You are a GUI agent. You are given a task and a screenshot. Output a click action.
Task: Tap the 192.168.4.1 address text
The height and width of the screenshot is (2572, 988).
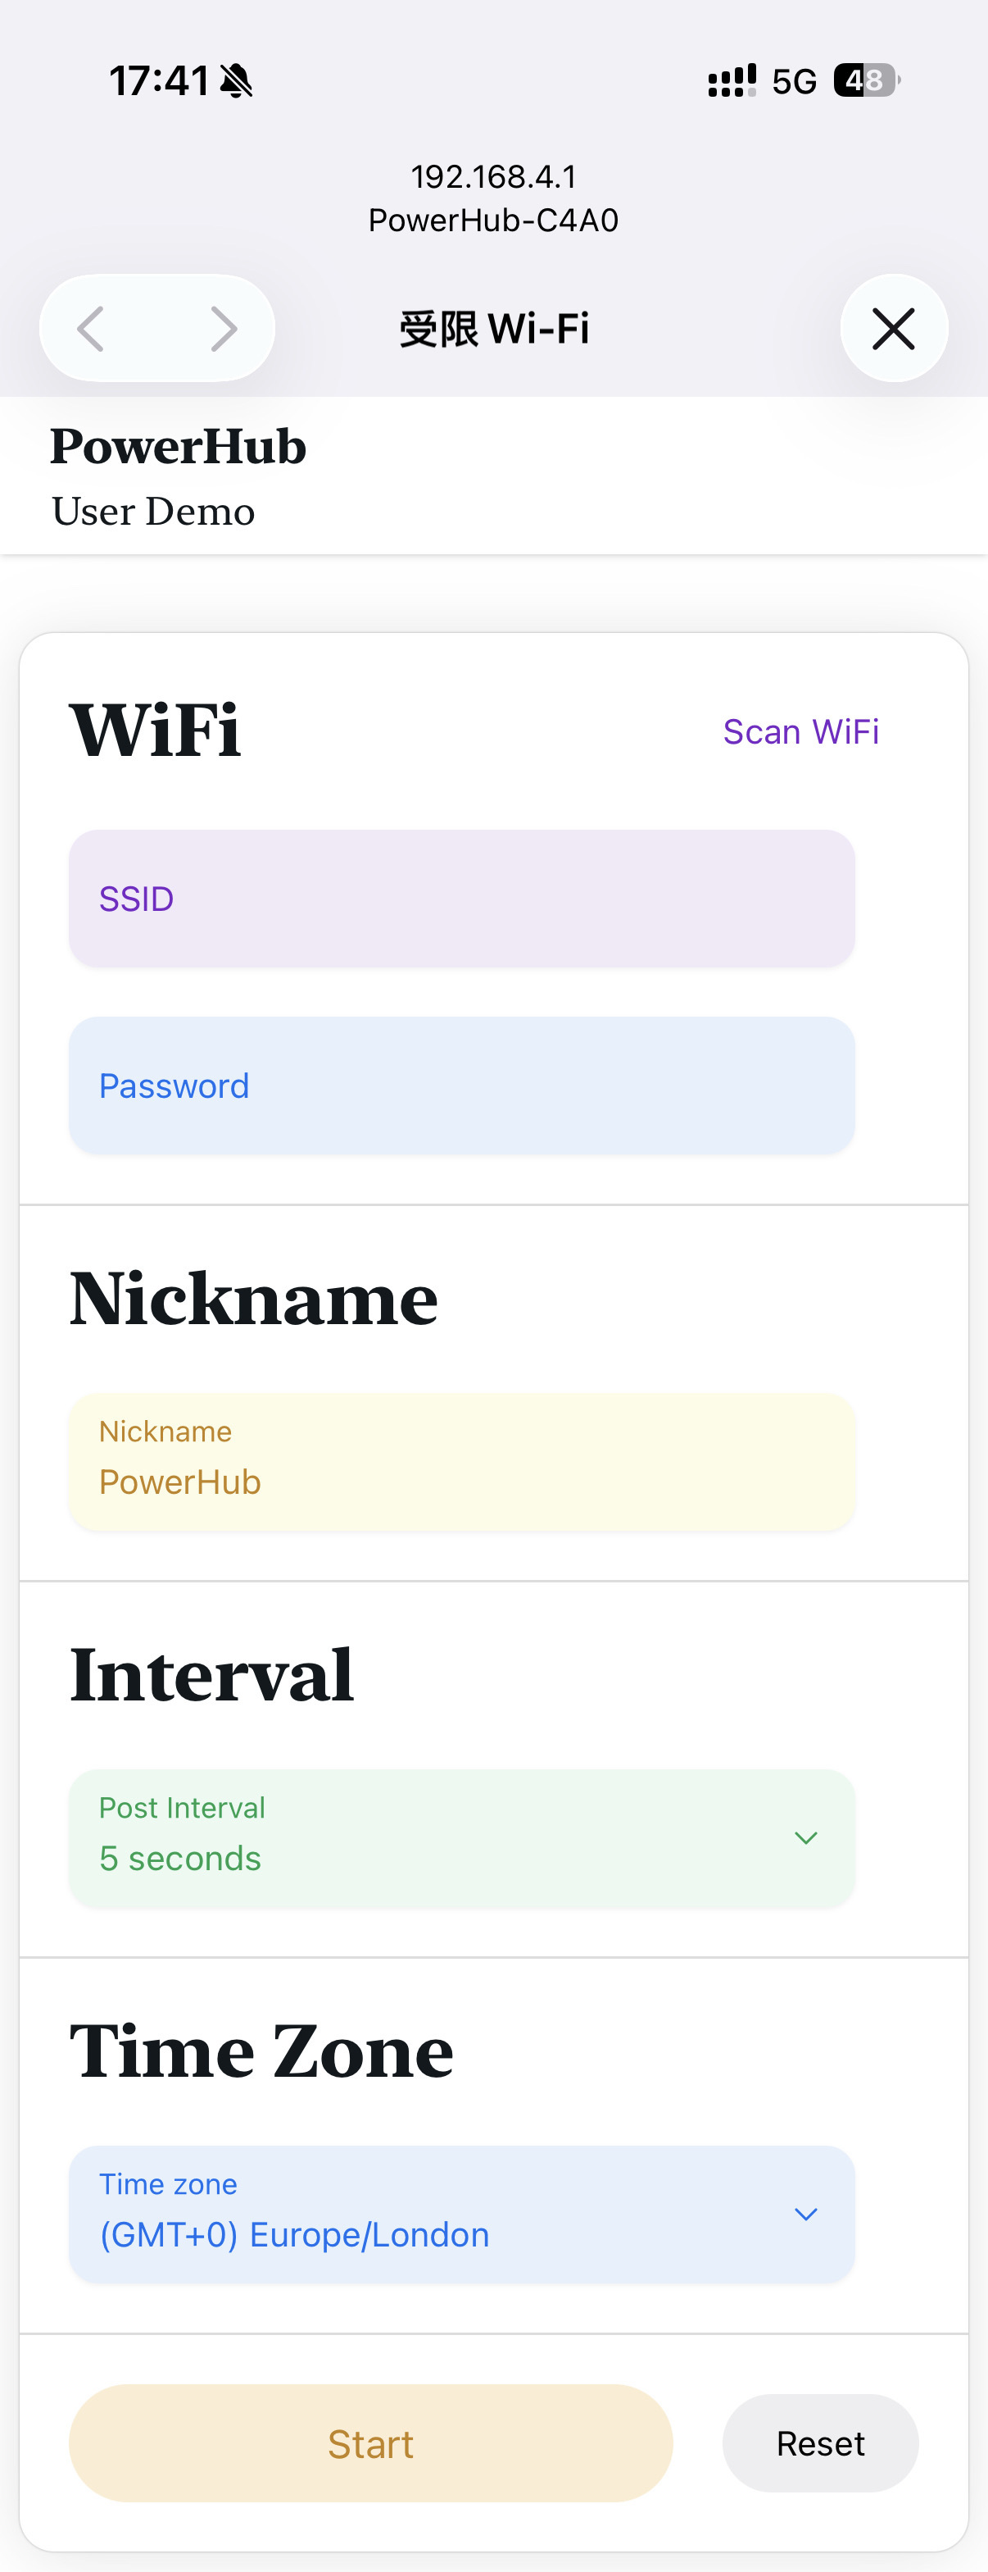coord(493,177)
